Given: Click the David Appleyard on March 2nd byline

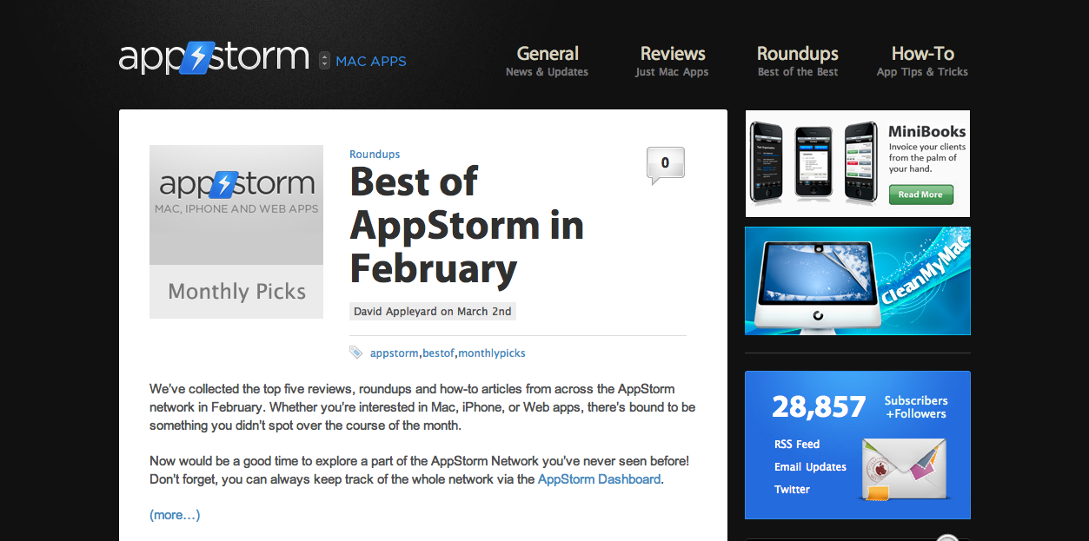Looking at the screenshot, I should [x=433, y=311].
